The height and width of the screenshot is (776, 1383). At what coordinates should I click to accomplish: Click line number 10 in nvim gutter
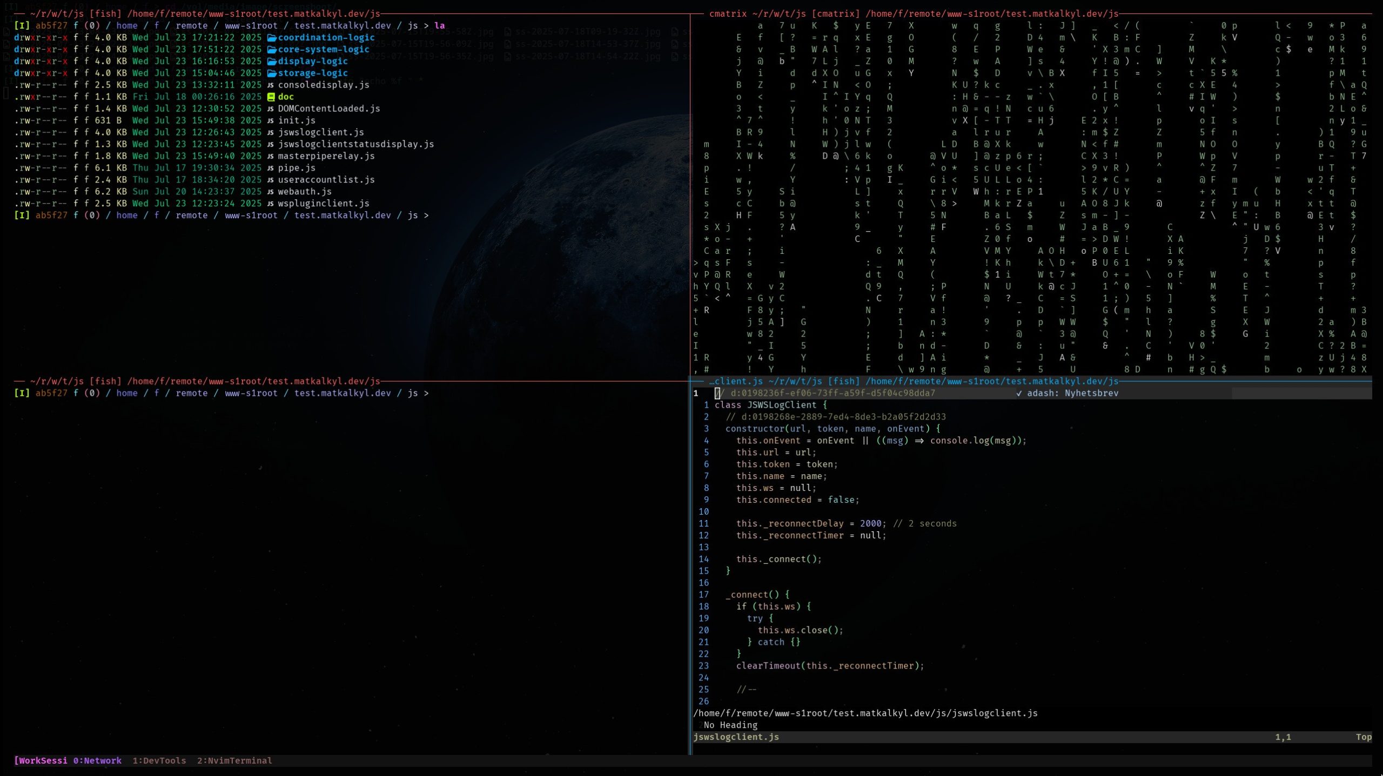coord(703,512)
